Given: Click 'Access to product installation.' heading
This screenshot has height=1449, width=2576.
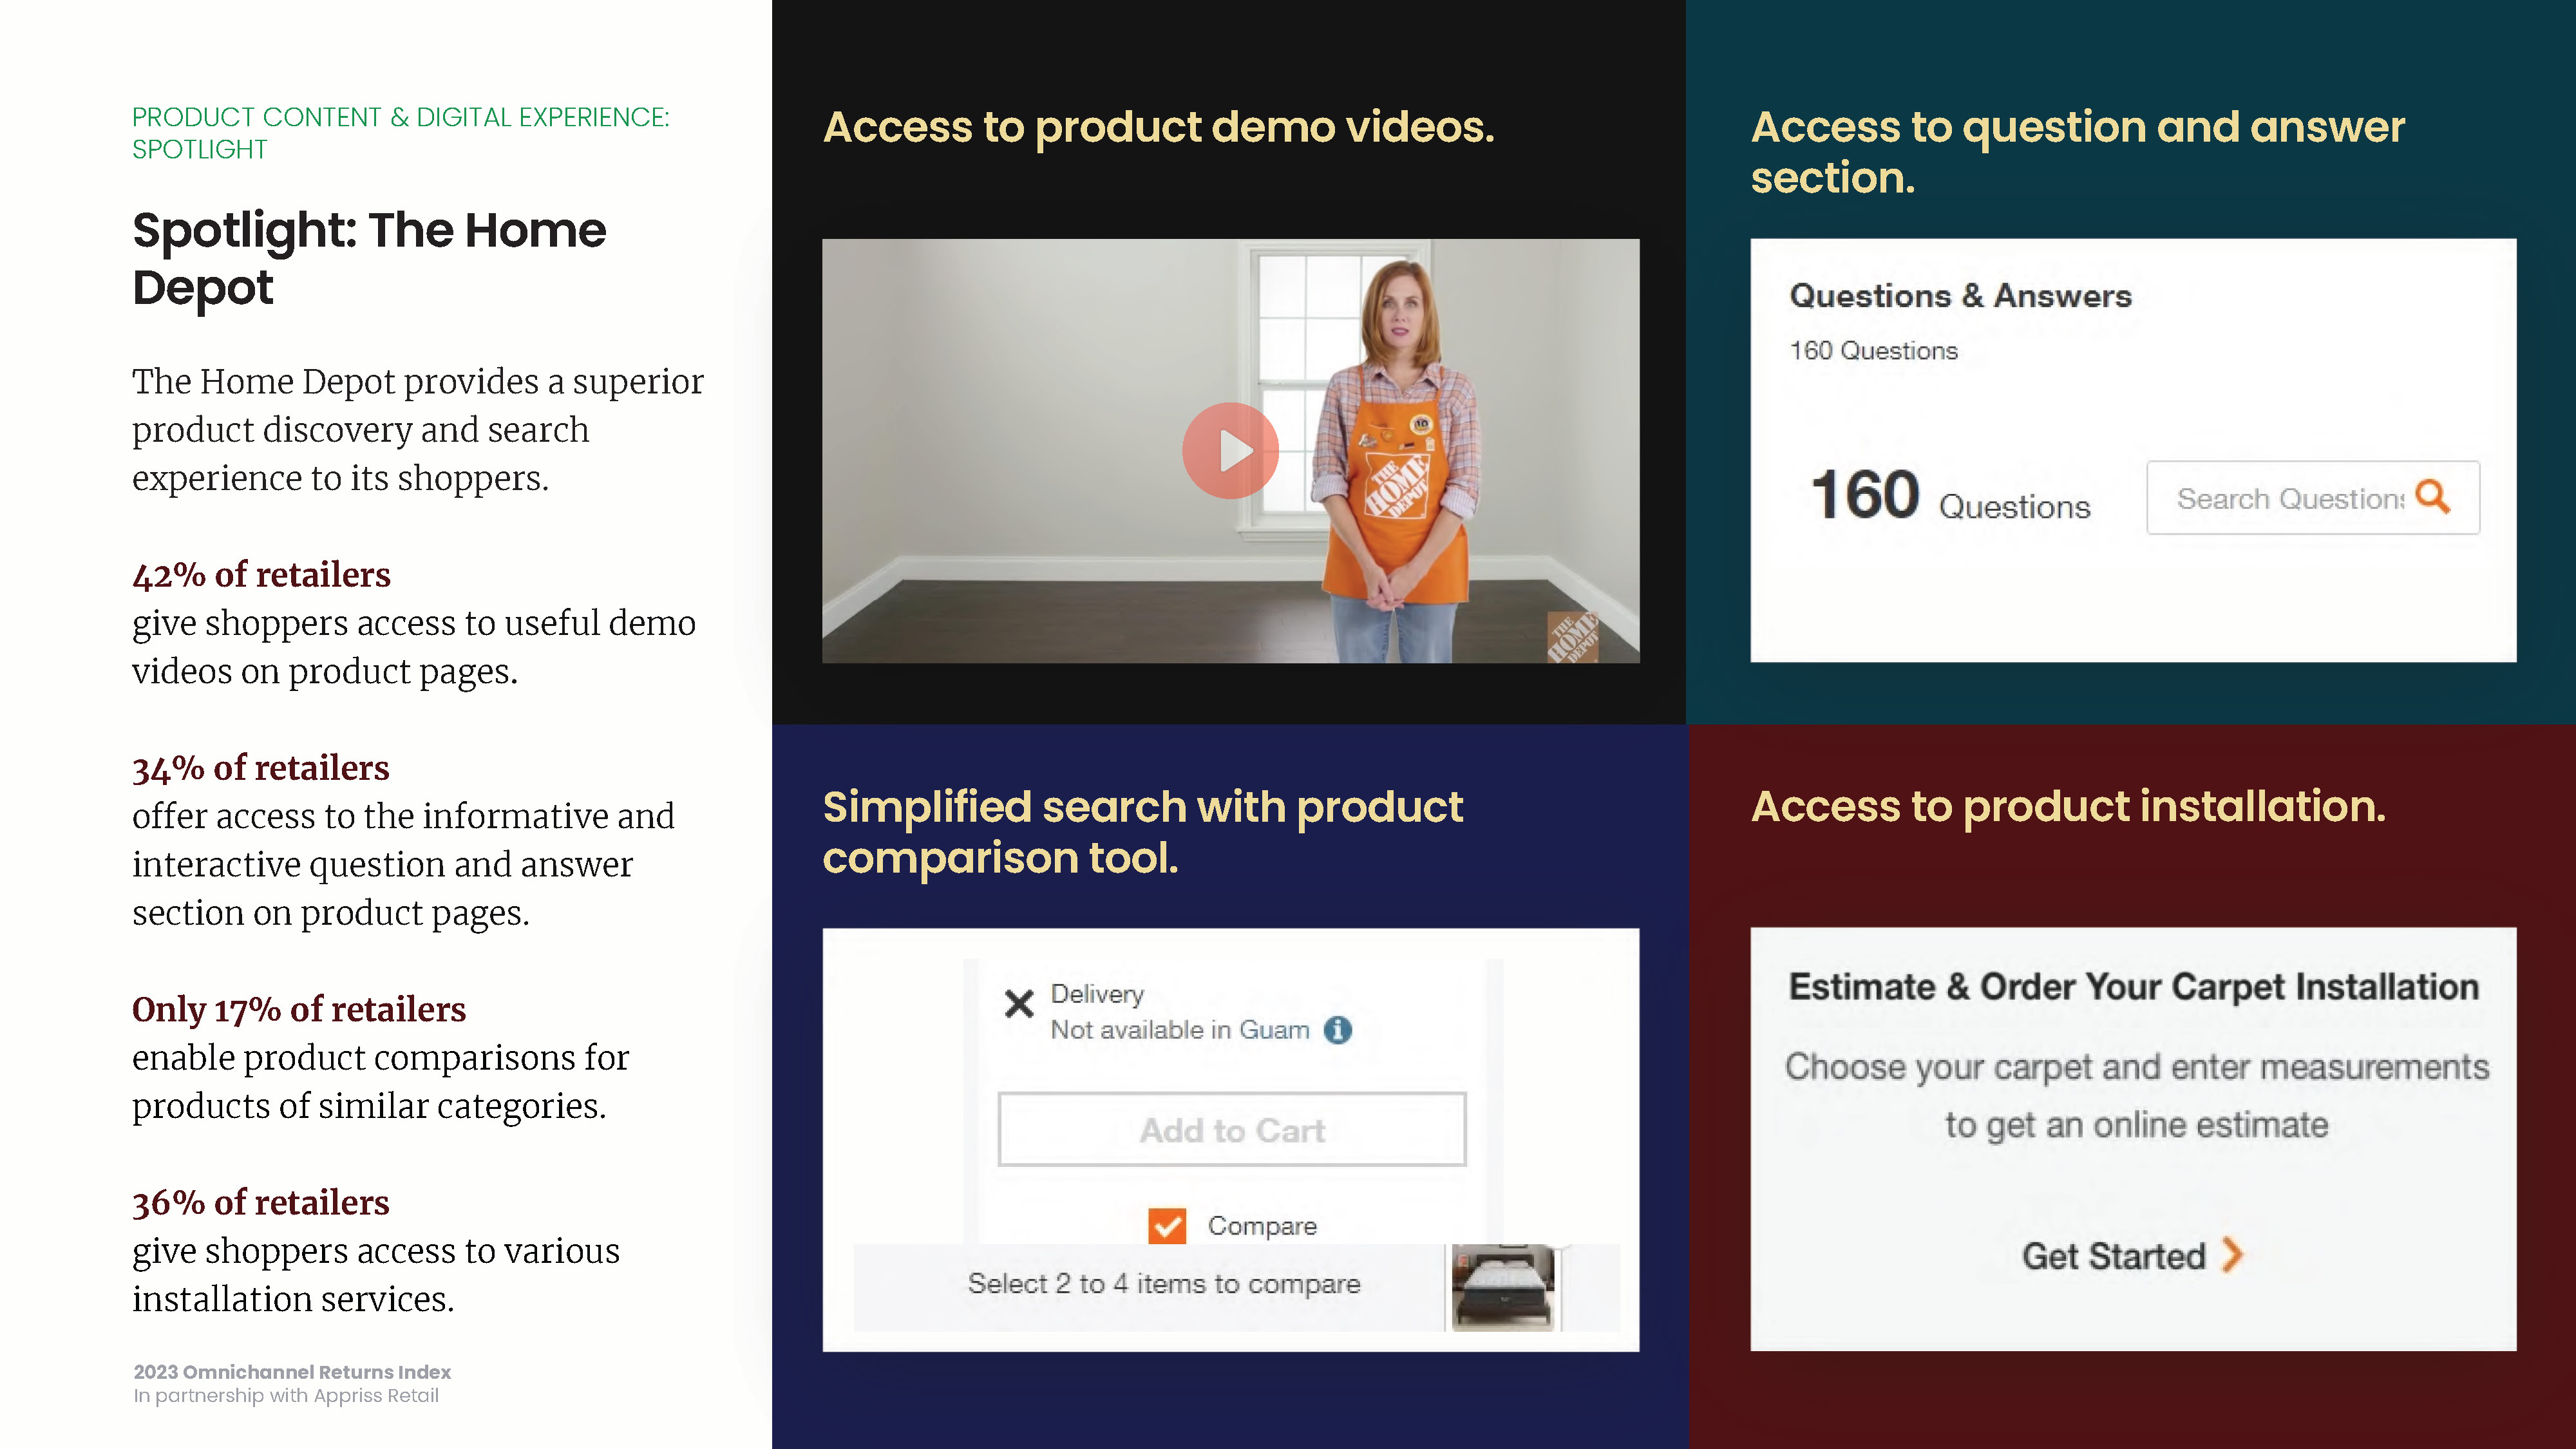Looking at the screenshot, I should [2068, 806].
